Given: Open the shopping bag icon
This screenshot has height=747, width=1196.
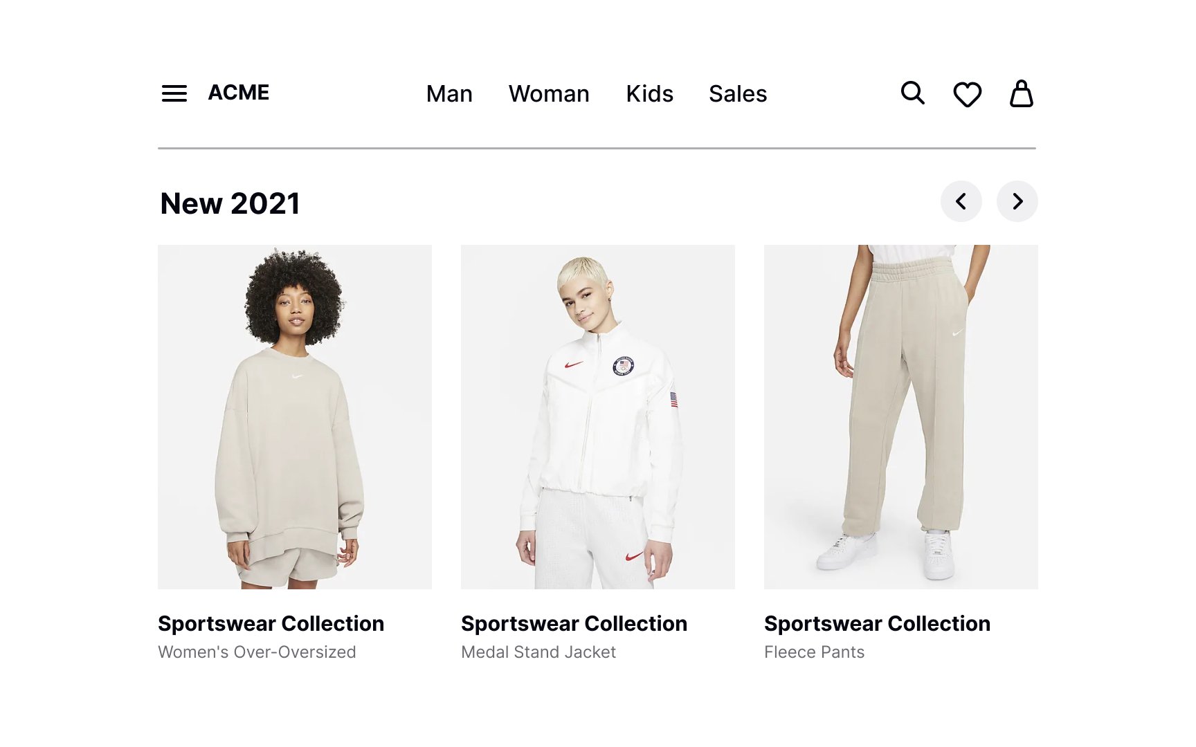Looking at the screenshot, I should [x=1021, y=93].
